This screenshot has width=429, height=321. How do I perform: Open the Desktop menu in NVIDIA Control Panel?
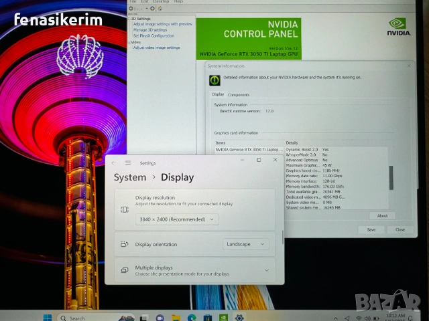tap(161, 1)
